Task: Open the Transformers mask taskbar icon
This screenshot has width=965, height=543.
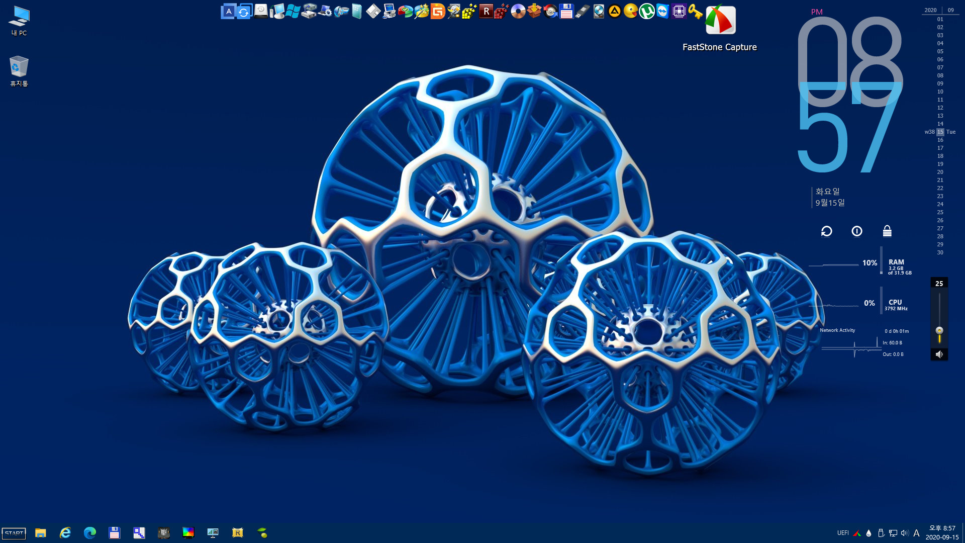Action: [x=164, y=533]
